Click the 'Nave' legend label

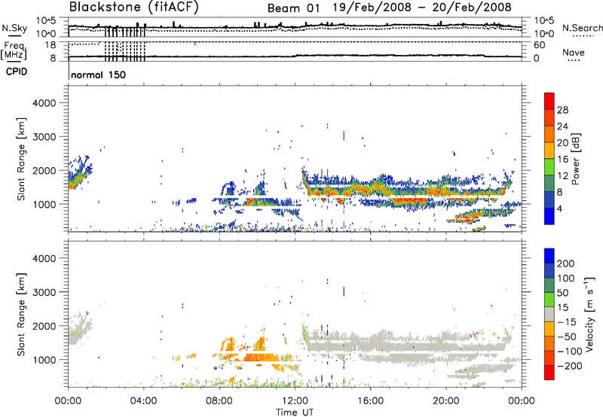(573, 52)
